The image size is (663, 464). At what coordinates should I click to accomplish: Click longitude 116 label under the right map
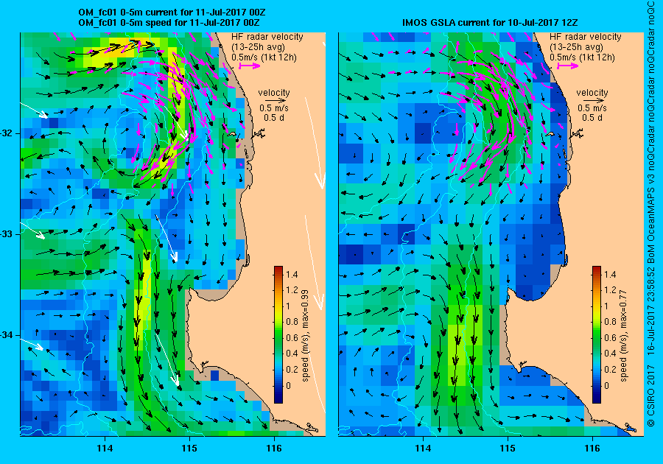[592, 449]
